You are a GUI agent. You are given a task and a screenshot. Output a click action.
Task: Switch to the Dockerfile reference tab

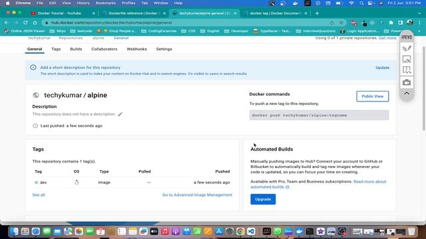point(133,13)
